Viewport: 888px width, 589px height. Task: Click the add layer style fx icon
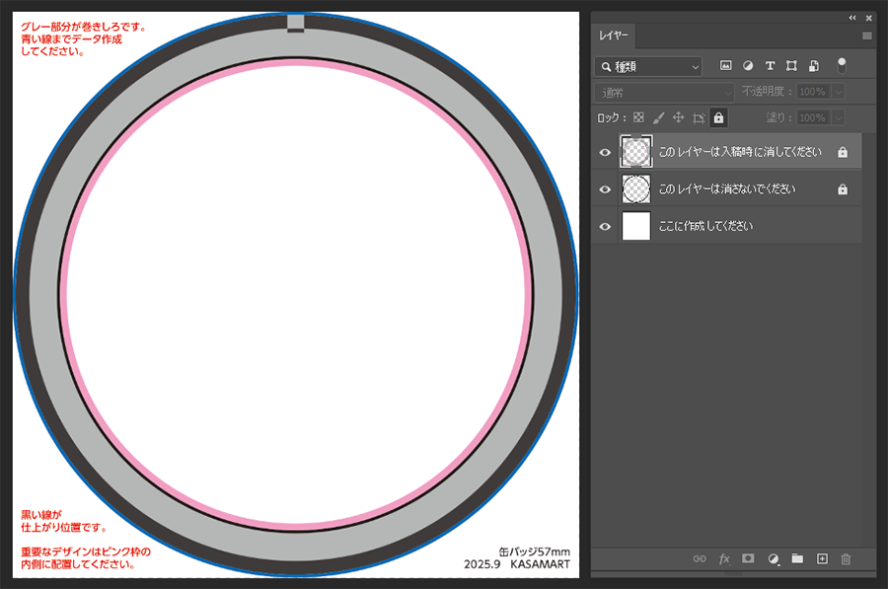click(x=724, y=558)
